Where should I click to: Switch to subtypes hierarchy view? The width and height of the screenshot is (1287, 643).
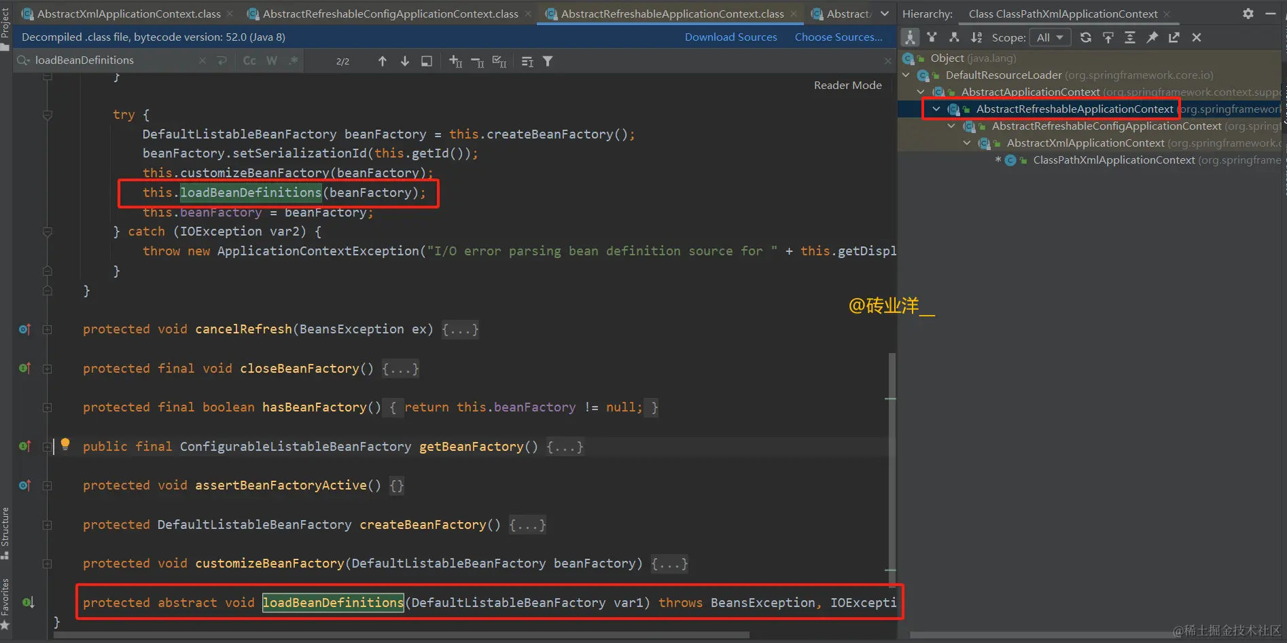(954, 37)
